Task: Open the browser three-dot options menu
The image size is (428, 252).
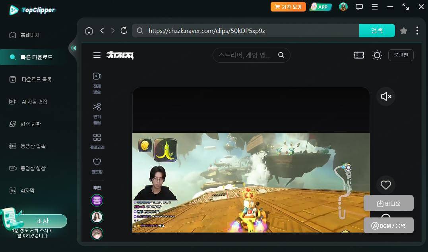Action: [x=417, y=31]
